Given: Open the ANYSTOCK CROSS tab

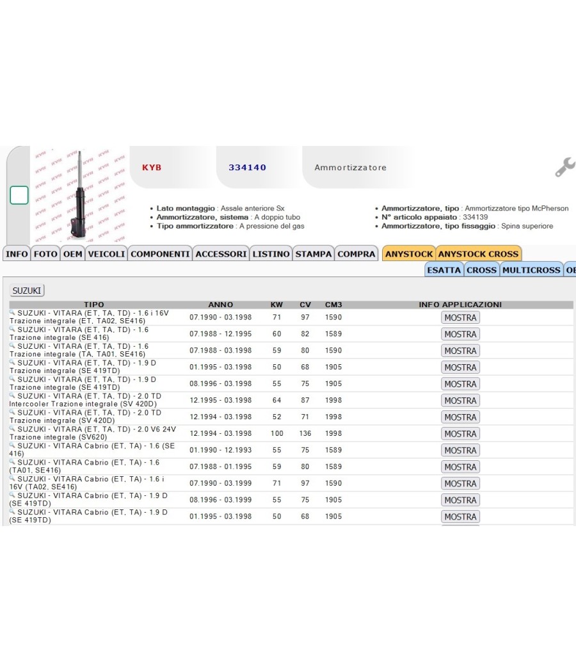Looking at the screenshot, I should click(478, 253).
